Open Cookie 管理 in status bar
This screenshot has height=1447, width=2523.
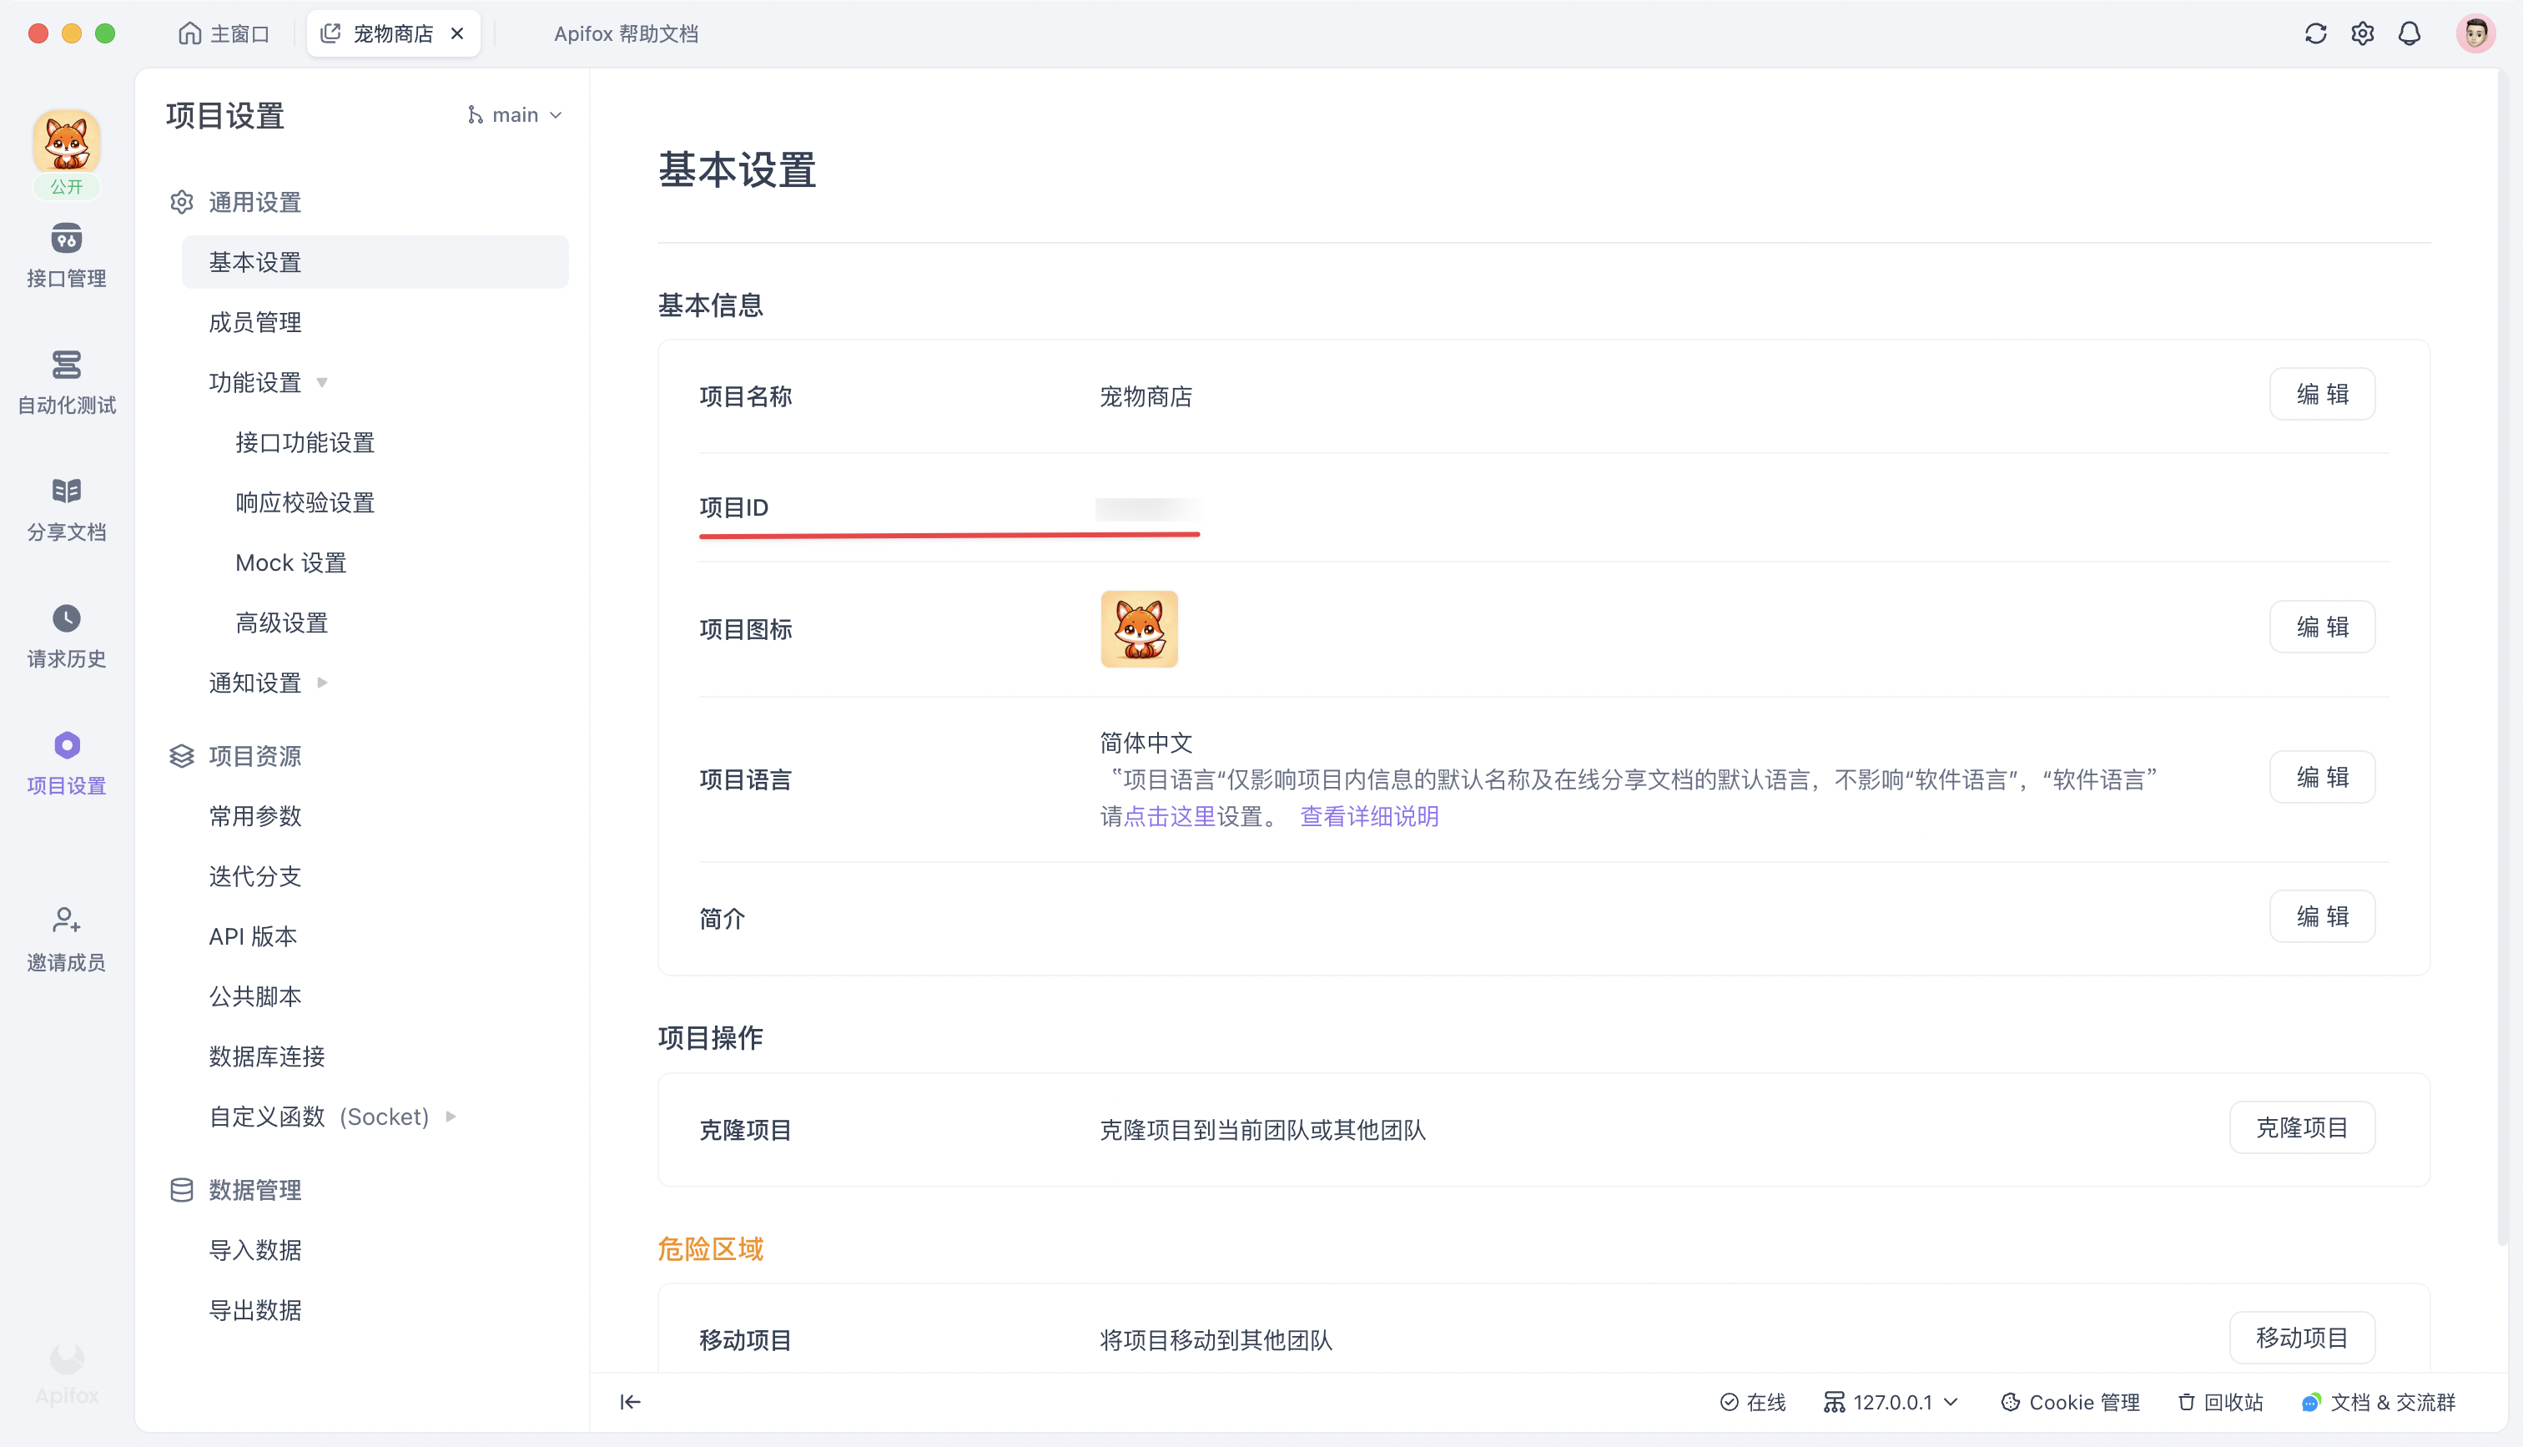tap(2072, 1402)
